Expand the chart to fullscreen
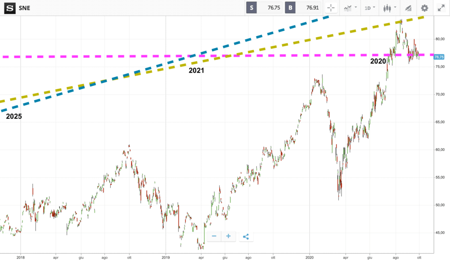This screenshot has height=263, width=450. [441, 8]
